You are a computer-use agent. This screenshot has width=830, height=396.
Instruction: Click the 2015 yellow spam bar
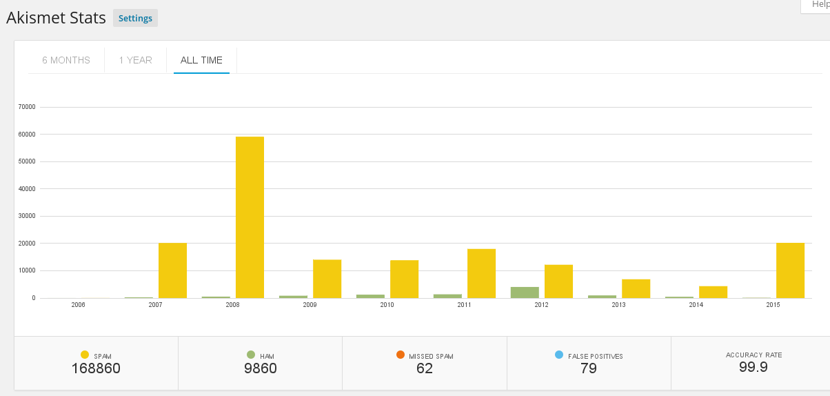pos(790,270)
